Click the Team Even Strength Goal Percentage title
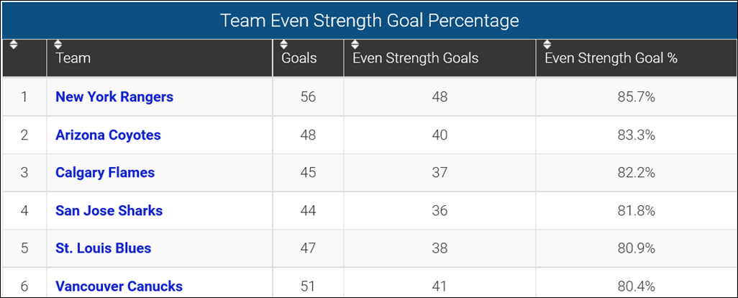The height and width of the screenshot is (298, 738). 369,20
